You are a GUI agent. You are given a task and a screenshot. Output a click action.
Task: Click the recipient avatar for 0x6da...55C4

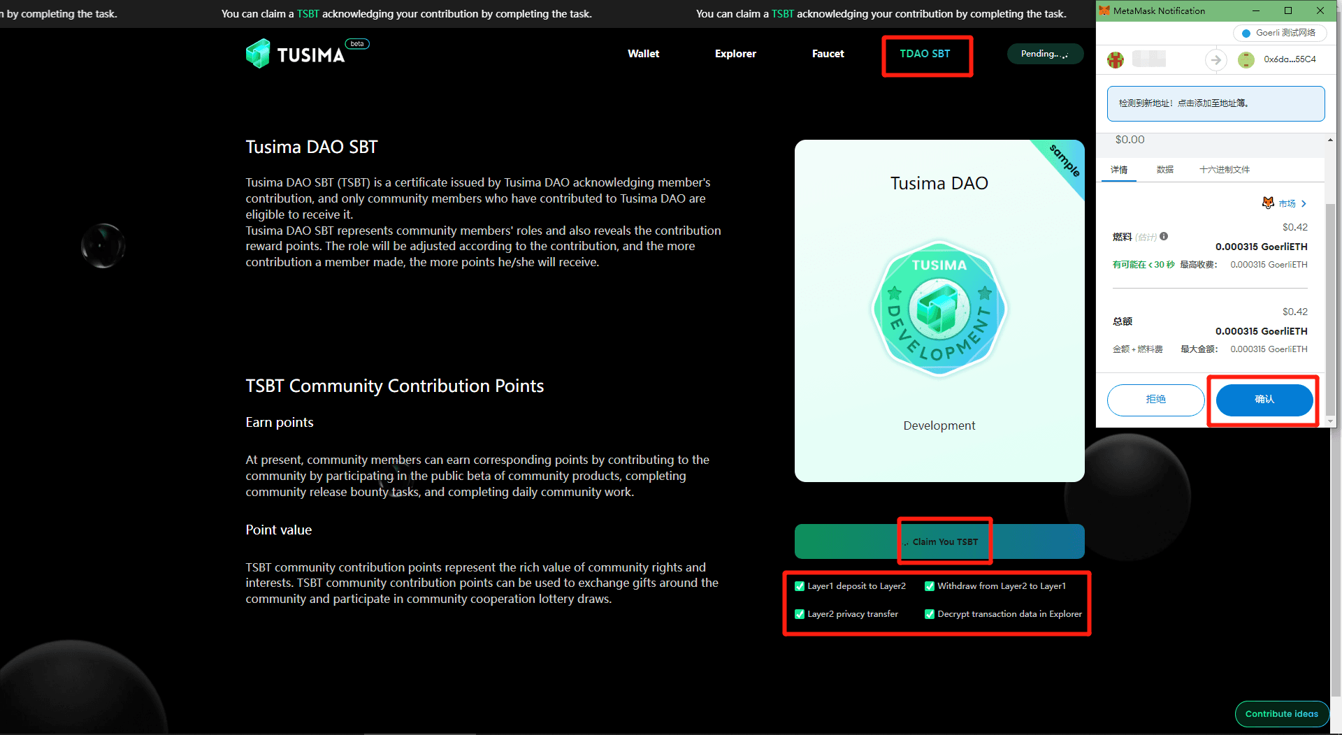point(1246,60)
